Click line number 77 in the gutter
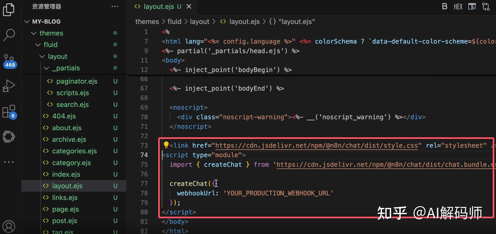 click(x=144, y=184)
